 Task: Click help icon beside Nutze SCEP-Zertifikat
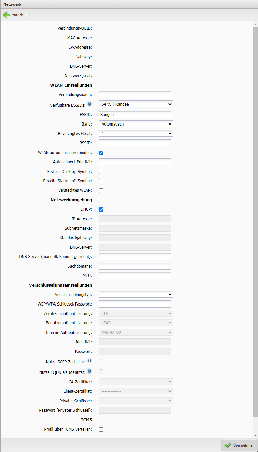pos(89,361)
